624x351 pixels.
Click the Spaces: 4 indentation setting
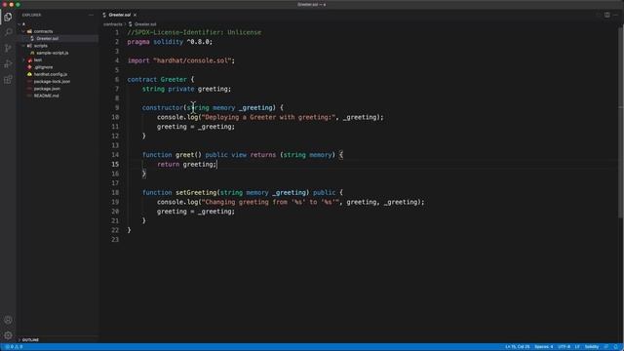[544, 347]
